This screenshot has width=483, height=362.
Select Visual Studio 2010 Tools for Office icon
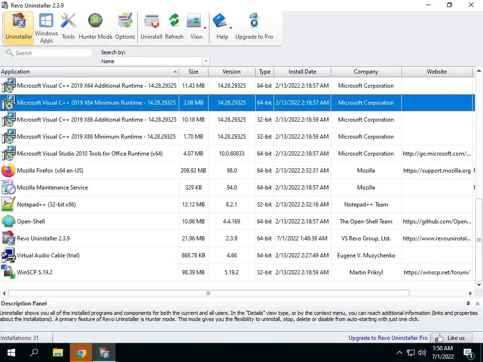pyautogui.click(x=8, y=153)
